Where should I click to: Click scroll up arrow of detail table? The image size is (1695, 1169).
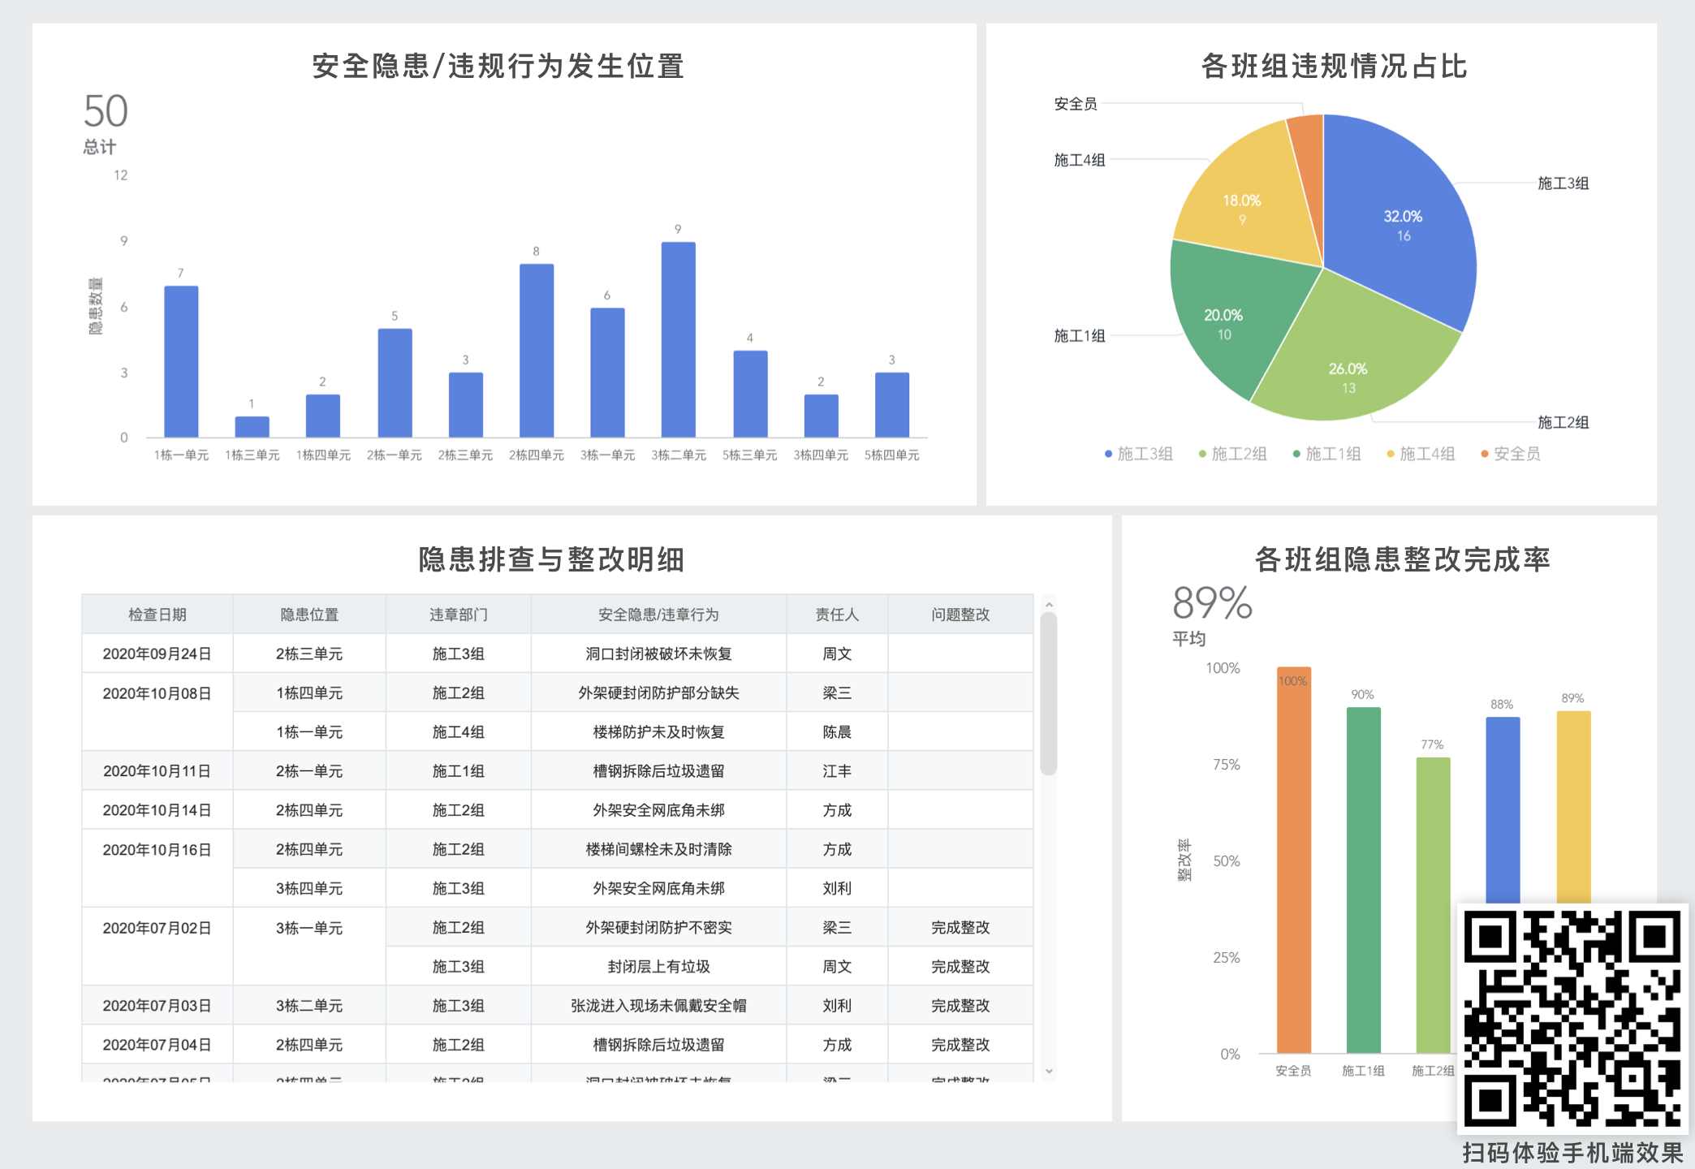coord(1049,605)
